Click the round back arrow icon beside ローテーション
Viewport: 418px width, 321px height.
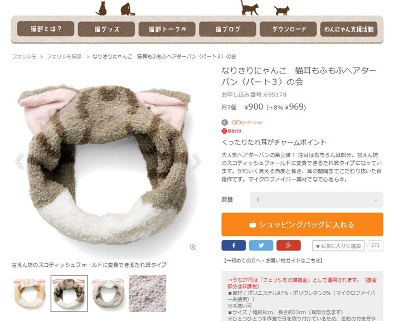click(225, 123)
